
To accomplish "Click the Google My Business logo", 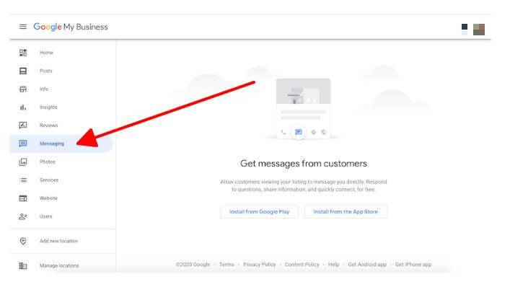I will (71, 27).
